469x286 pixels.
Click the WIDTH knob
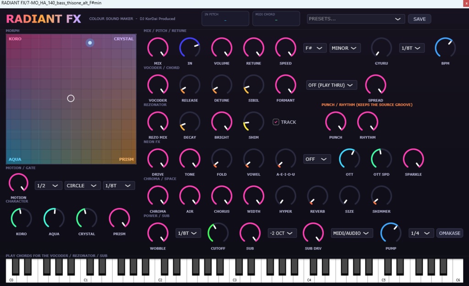(254, 196)
